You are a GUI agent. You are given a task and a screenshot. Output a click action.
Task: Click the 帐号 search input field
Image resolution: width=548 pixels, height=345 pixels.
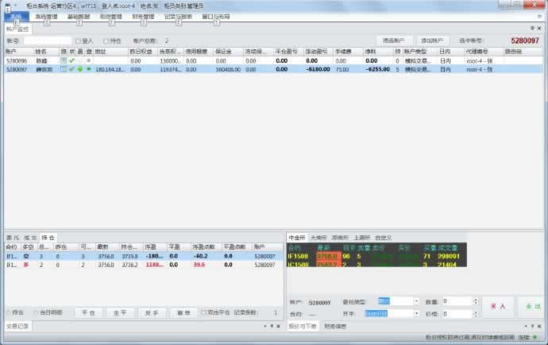tap(47, 41)
